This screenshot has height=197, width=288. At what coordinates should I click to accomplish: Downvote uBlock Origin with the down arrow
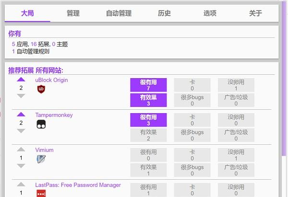coord(21,96)
